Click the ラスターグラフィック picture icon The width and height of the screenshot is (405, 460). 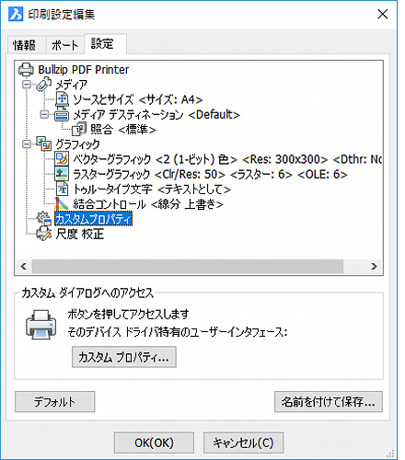click(x=62, y=174)
